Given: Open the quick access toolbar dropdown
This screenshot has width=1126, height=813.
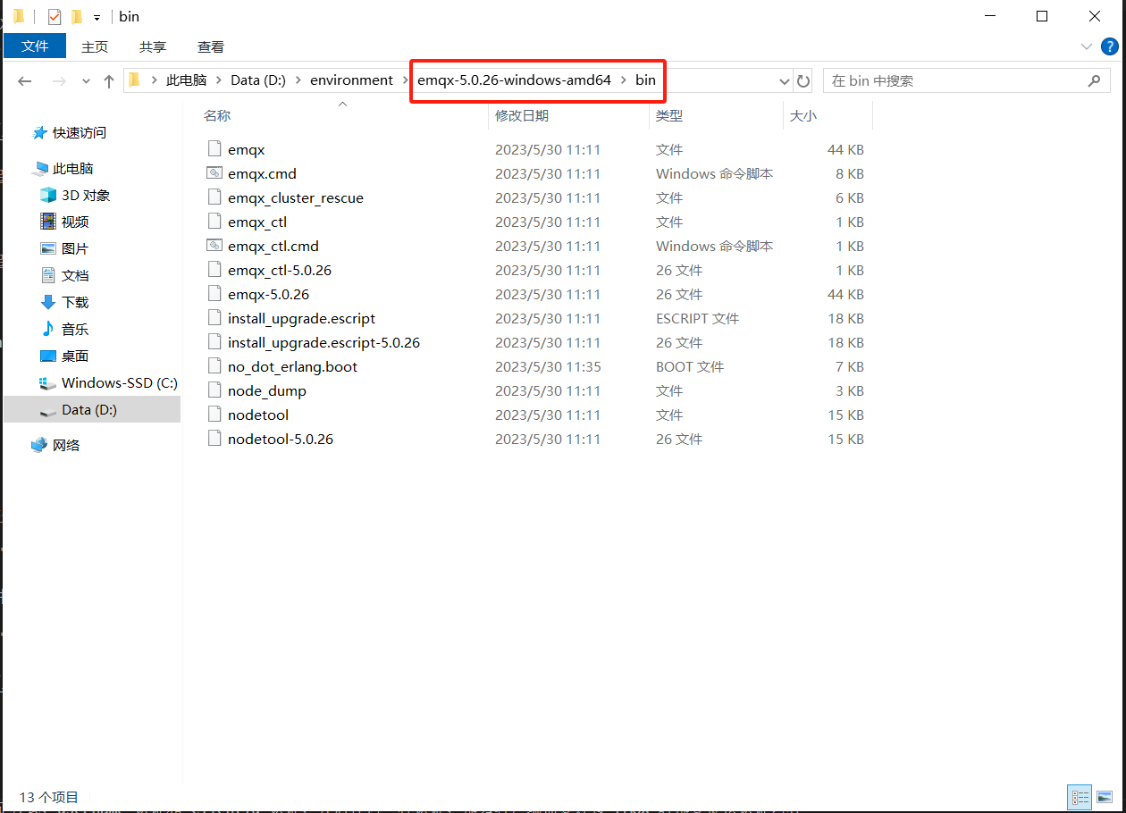Looking at the screenshot, I should pyautogui.click(x=97, y=17).
